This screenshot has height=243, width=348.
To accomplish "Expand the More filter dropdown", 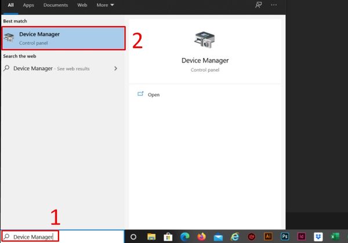I will click(105, 5).
